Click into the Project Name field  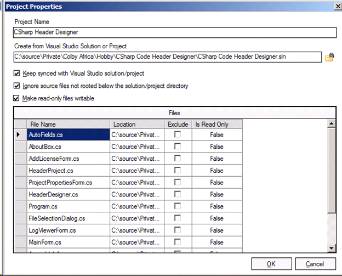pos(175,32)
